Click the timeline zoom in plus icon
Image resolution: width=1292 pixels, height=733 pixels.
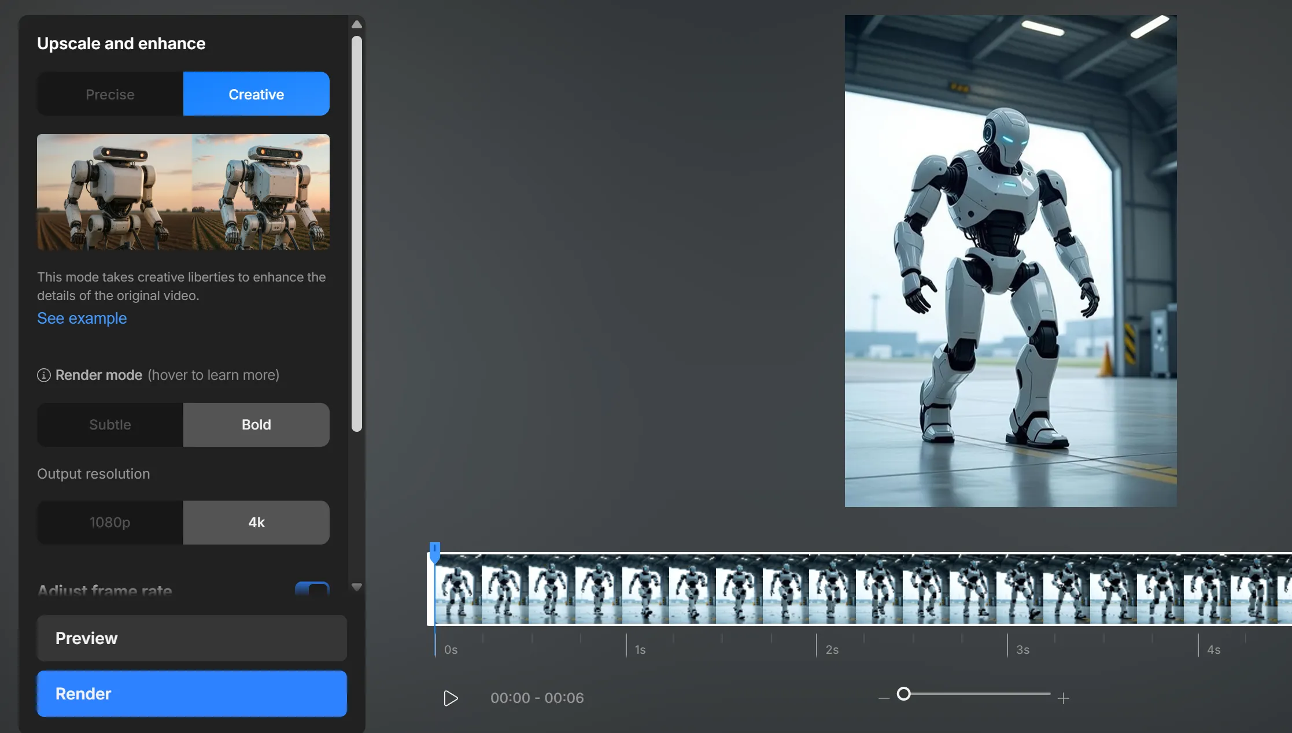1063,698
